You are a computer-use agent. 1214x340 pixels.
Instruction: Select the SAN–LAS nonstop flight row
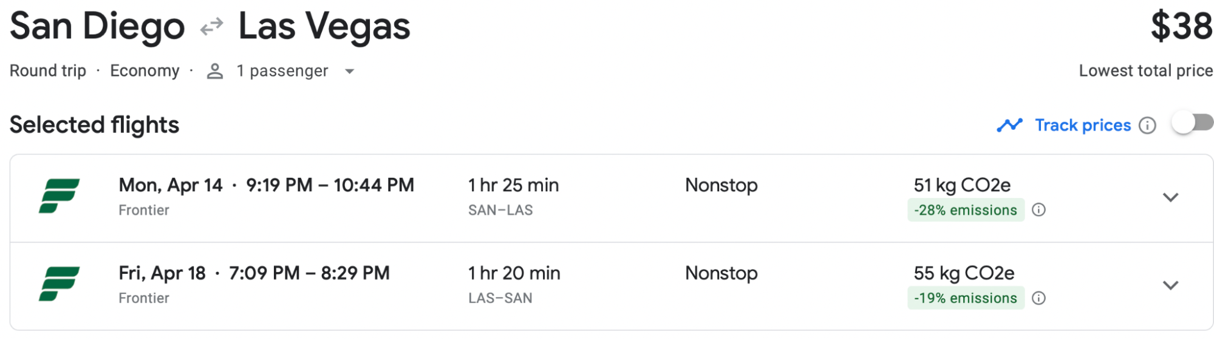point(607,198)
